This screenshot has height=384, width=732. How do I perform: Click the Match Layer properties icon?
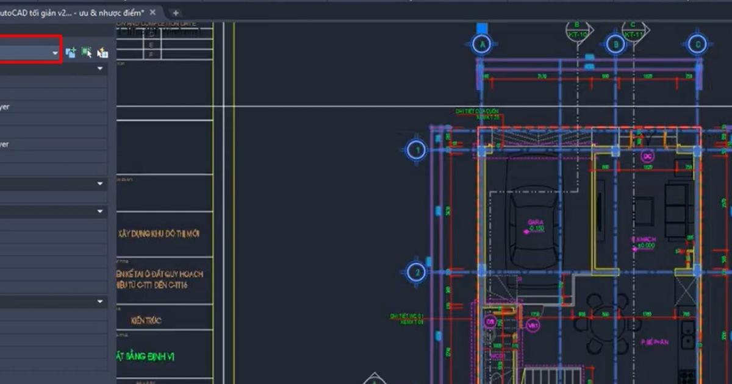pyautogui.click(x=102, y=52)
